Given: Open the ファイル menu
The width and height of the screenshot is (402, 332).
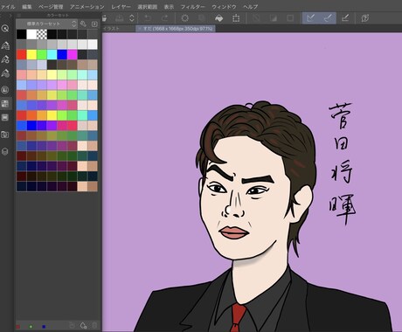Looking at the screenshot, I should tap(8, 6).
